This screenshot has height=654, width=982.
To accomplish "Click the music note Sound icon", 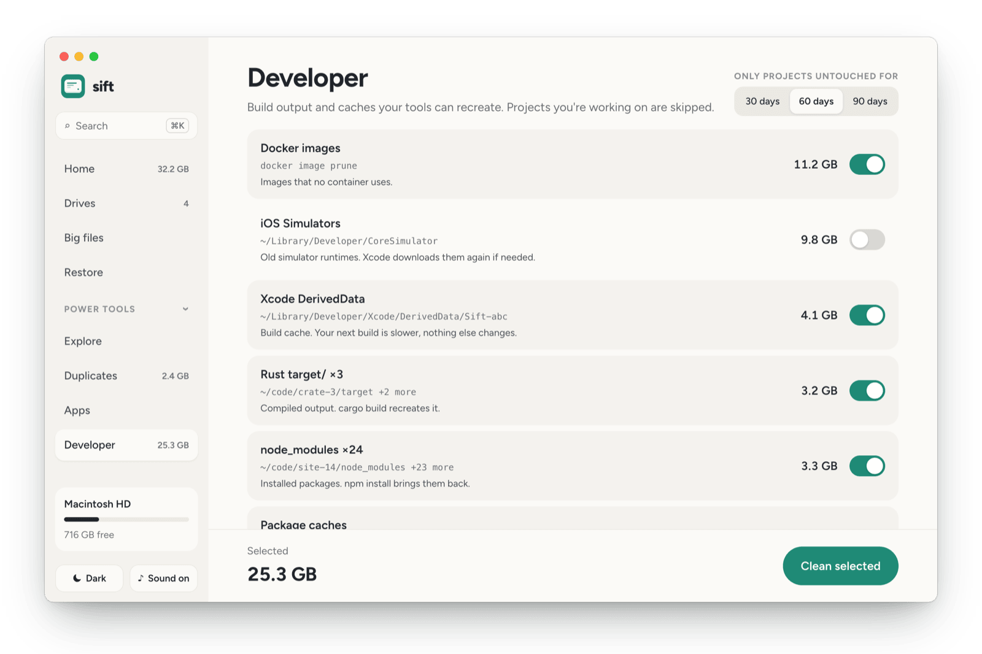I will tap(141, 579).
